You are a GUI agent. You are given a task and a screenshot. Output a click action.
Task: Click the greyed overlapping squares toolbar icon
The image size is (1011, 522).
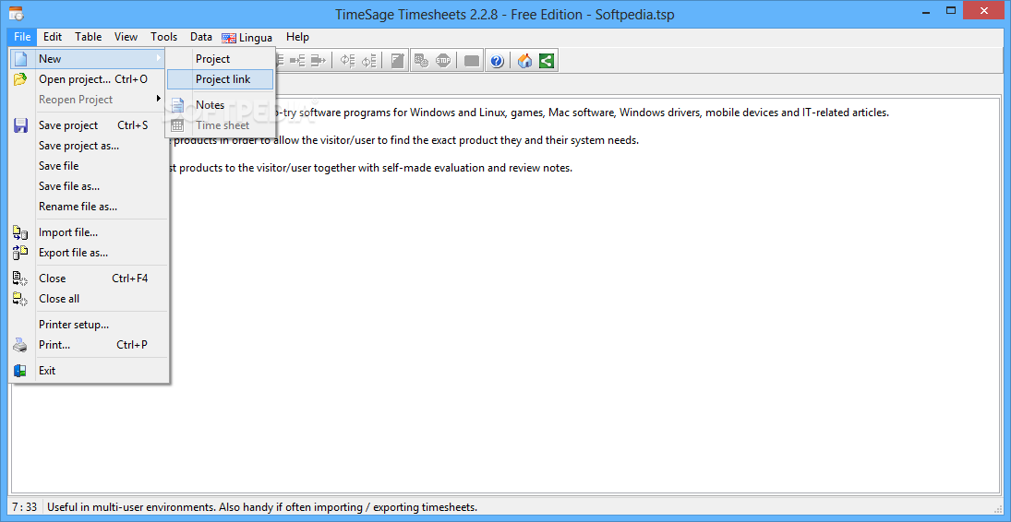click(422, 61)
